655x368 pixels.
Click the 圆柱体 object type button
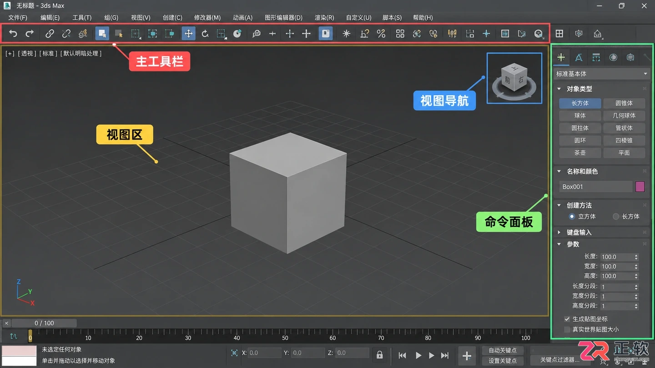point(580,128)
